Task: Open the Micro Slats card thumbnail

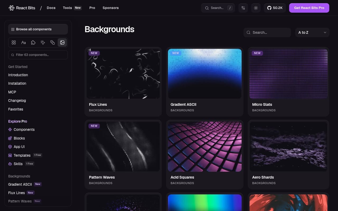Action: tap(288, 74)
